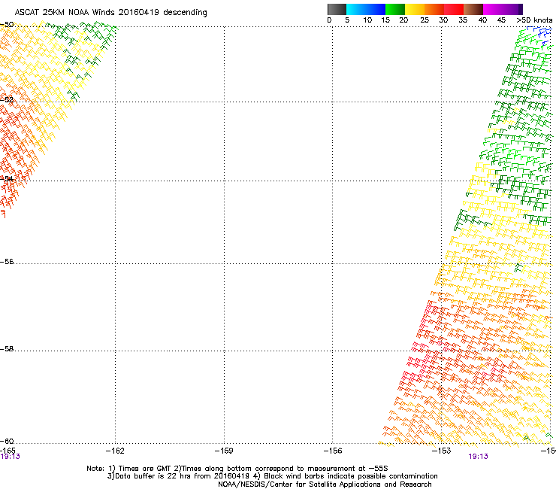Click the latitude label '-60'

point(7,441)
